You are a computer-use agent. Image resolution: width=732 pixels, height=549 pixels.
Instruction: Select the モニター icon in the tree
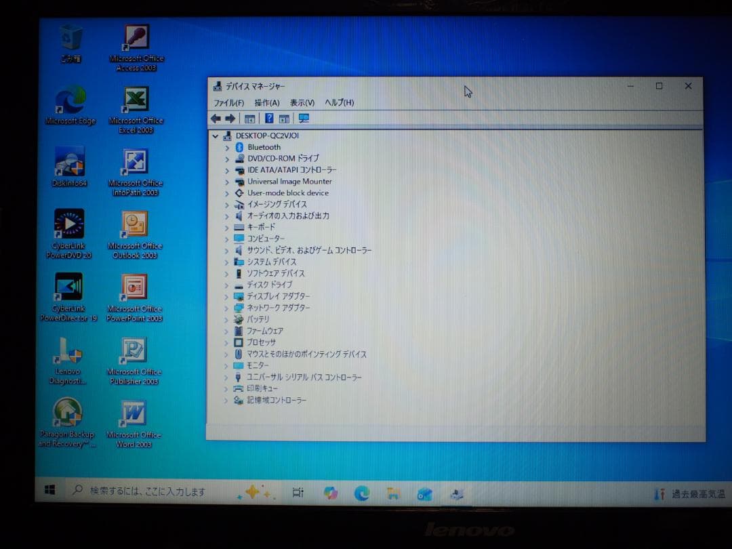coord(239,365)
